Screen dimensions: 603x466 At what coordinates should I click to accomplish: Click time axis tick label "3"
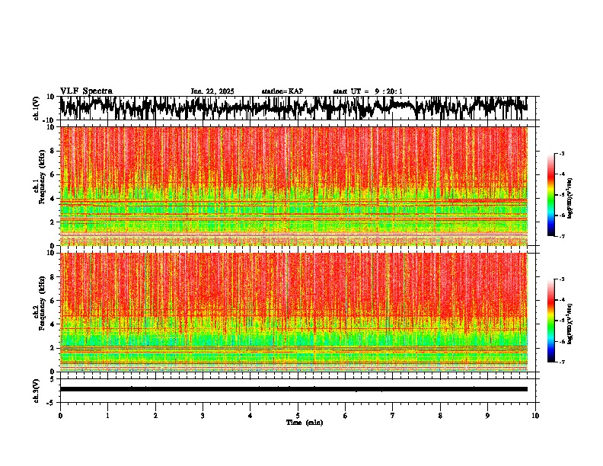[203, 416]
